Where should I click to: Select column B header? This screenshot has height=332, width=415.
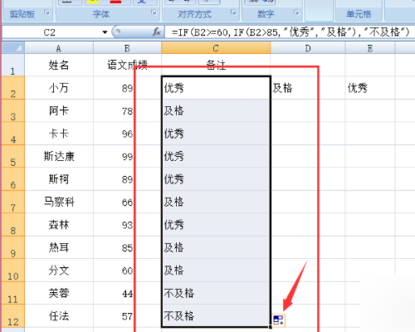pos(127,48)
